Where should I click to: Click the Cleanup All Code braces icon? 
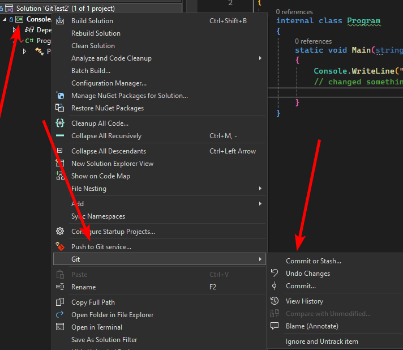pyautogui.click(x=60, y=123)
